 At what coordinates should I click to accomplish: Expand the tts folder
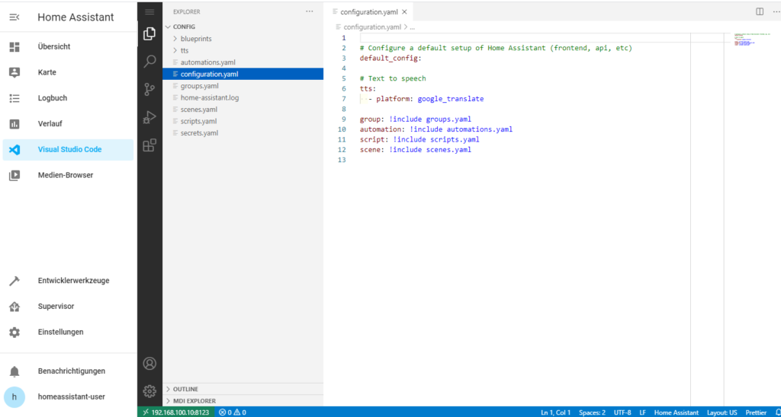[x=243, y=50]
